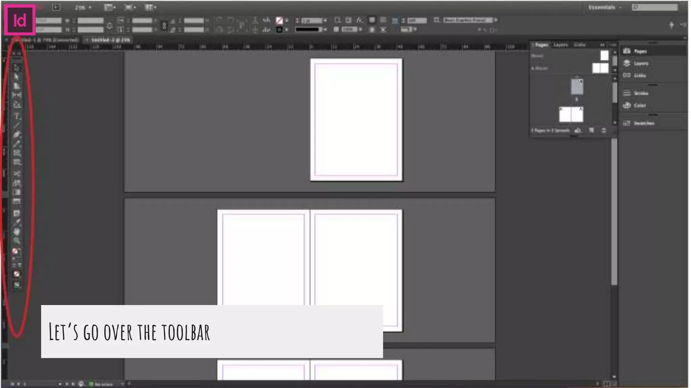This screenshot has height=388, width=691.
Task: Collapse the Pages panel with double arrows
Action: [602, 45]
